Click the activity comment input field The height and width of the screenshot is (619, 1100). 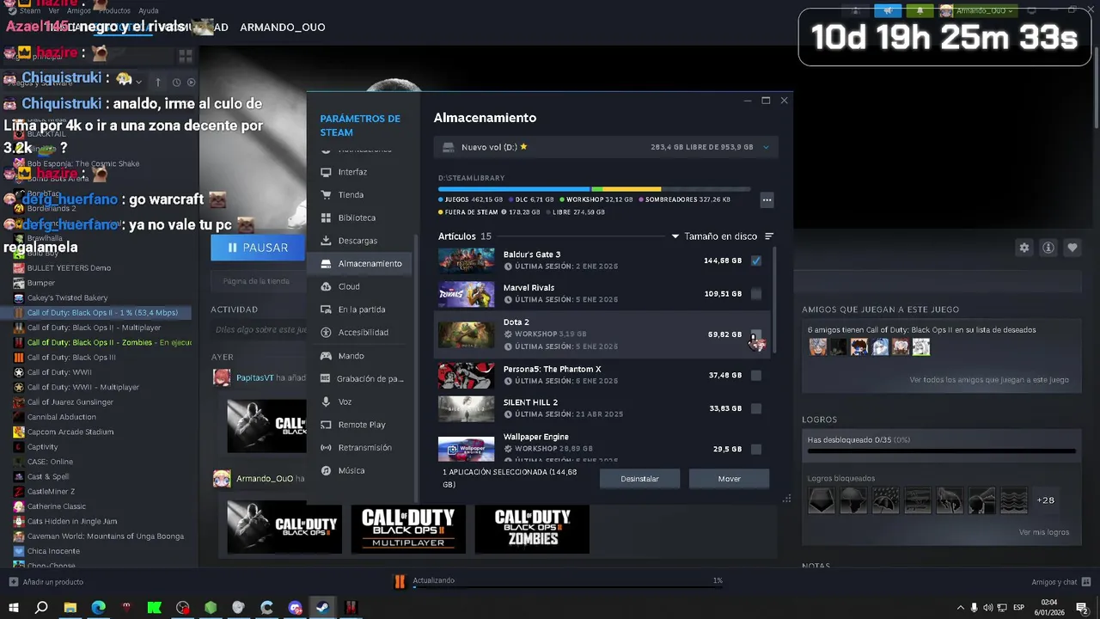pos(259,329)
